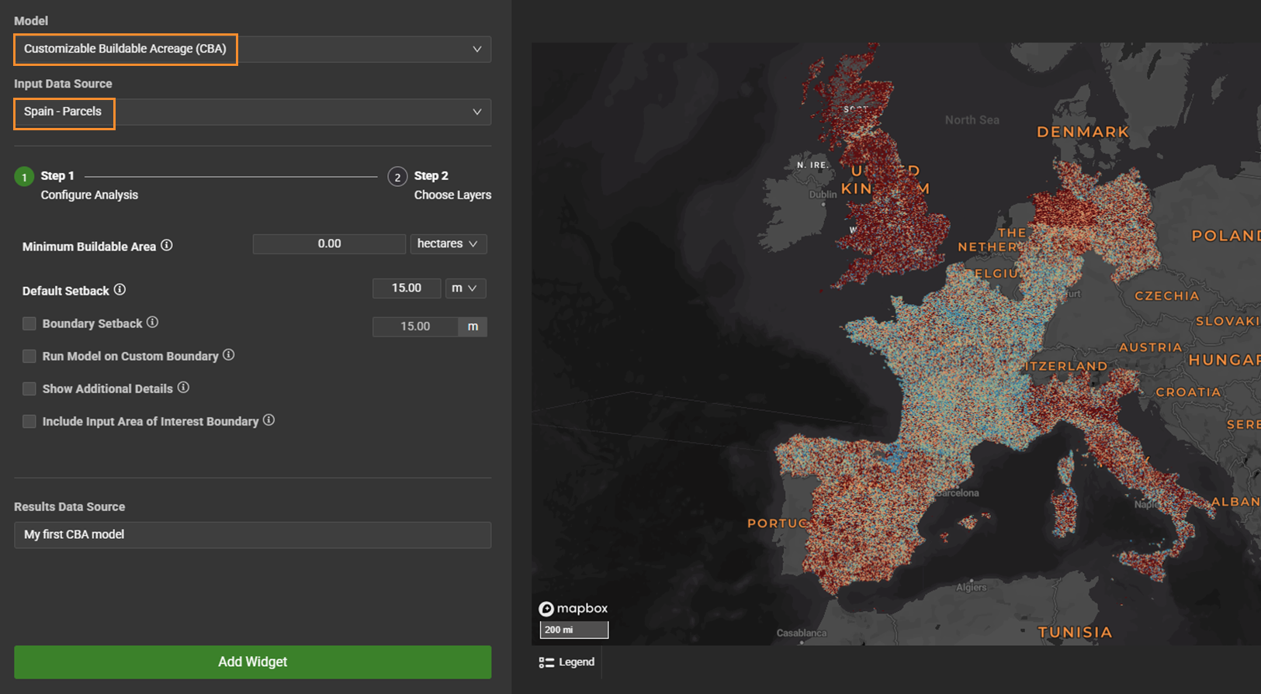Click the Barcelona label on the map
Screen dimensions: 1261x694
[x=958, y=493]
